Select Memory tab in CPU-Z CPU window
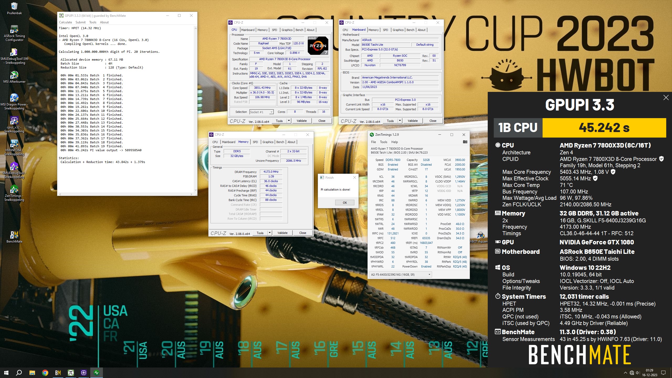Image resolution: width=672 pixels, height=378 pixels. [x=262, y=30]
